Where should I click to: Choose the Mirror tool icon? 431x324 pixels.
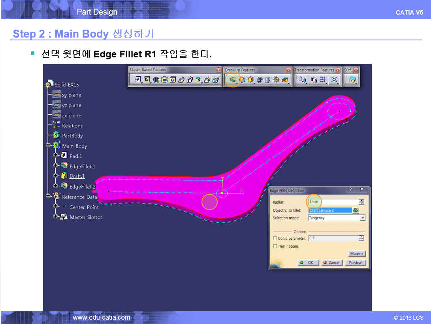point(314,80)
